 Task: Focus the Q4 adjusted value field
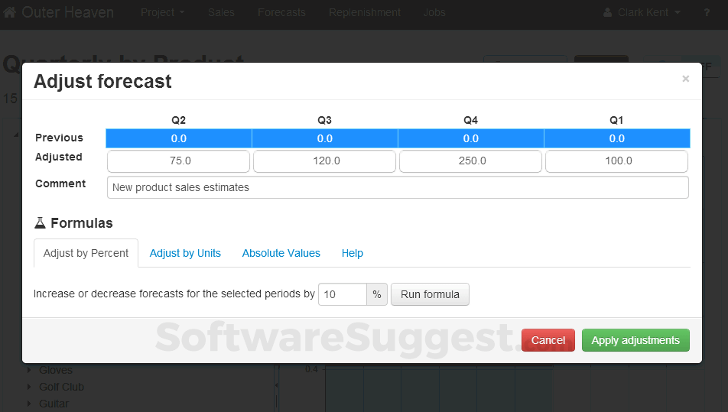pos(470,161)
